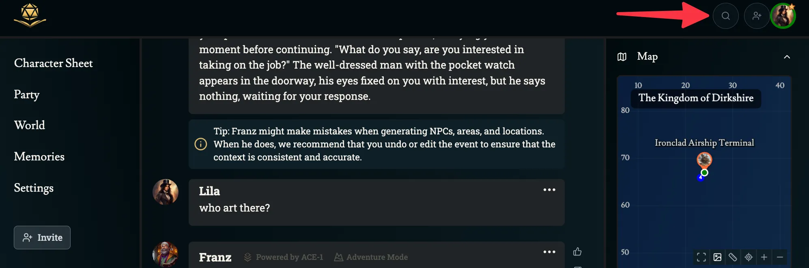809x268 pixels.
Task: Open options menu for Lila's message
Action: coord(549,190)
